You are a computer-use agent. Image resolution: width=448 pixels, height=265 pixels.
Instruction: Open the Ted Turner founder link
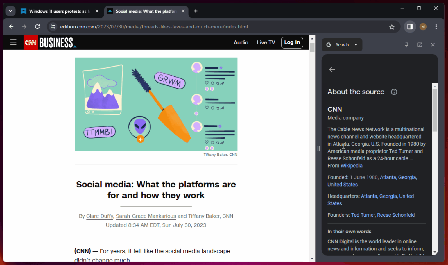click(363, 215)
